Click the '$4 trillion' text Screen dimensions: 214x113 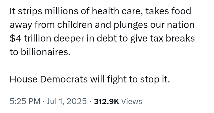[30, 38]
